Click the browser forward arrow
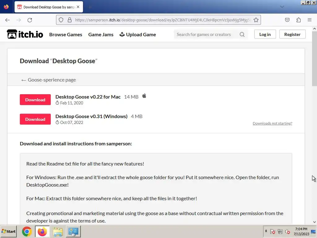The height and width of the screenshot is (238, 317). tap(19, 20)
